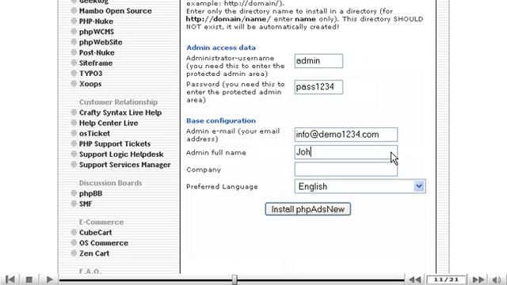The width and height of the screenshot is (507, 285).
Task: Open the PHP-Nuke link
Action: pyautogui.click(x=96, y=21)
